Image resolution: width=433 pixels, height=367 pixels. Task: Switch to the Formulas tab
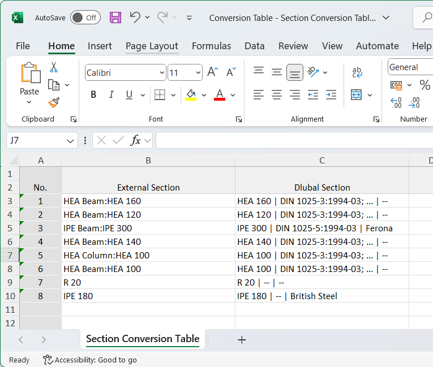point(211,46)
